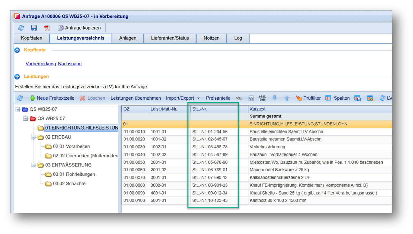The height and width of the screenshot is (234, 413).
Task: Click the refresh icon beside the save icon
Action: tap(21, 28)
